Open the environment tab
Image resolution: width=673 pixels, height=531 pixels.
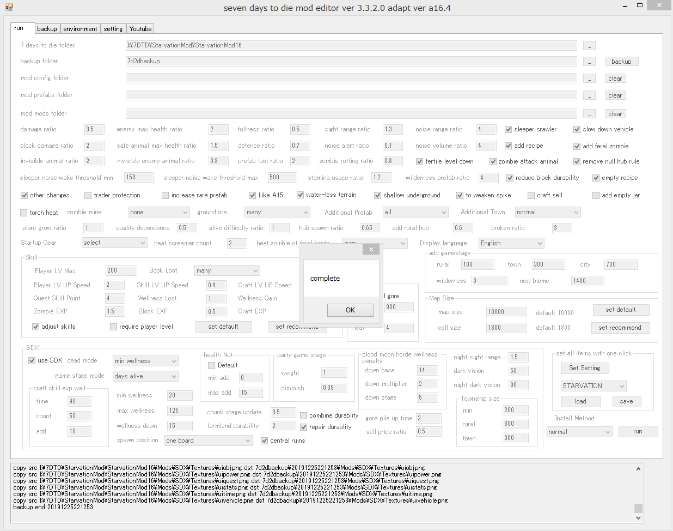80,29
